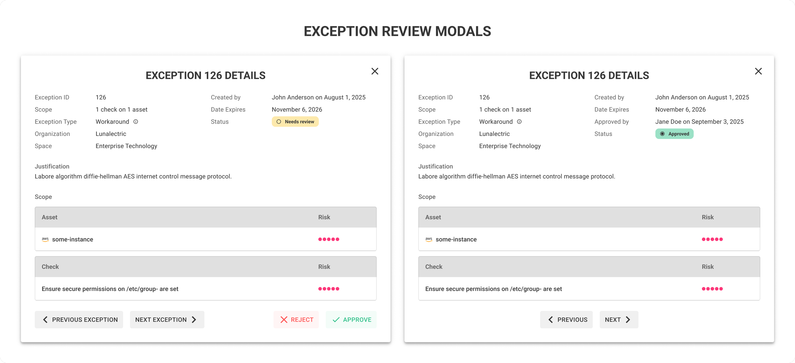Click the /etc/group- check text in left modal
This screenshot has height=363, width=795.
click(x=110, y=289)
